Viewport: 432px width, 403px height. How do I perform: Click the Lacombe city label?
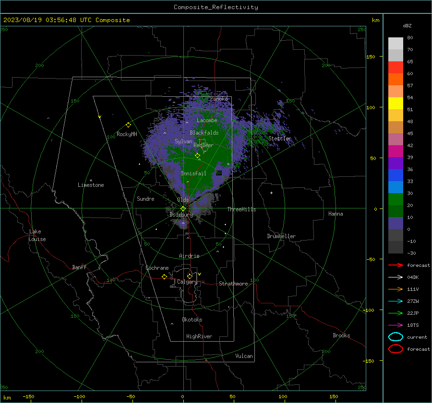click(207, 120)
